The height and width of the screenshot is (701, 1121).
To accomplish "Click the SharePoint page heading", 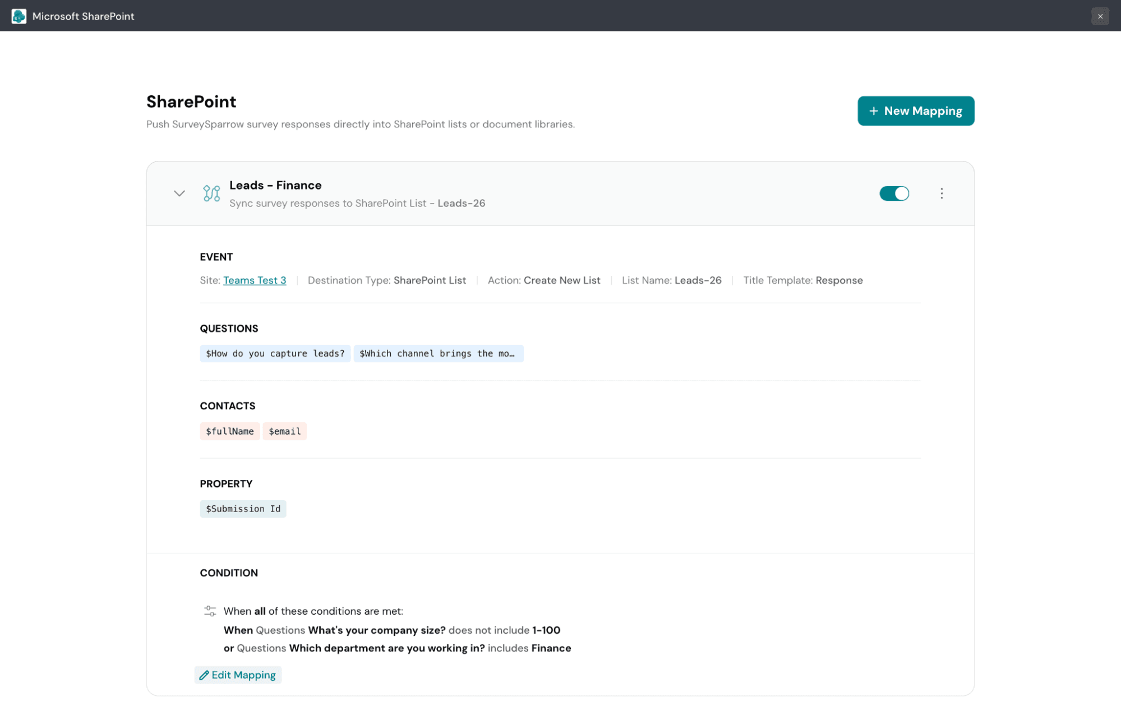I will pyautogui.click(x=191, y=102).
